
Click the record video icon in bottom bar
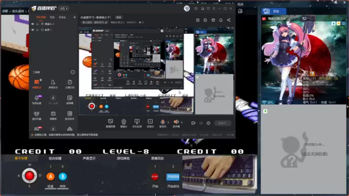193,123
